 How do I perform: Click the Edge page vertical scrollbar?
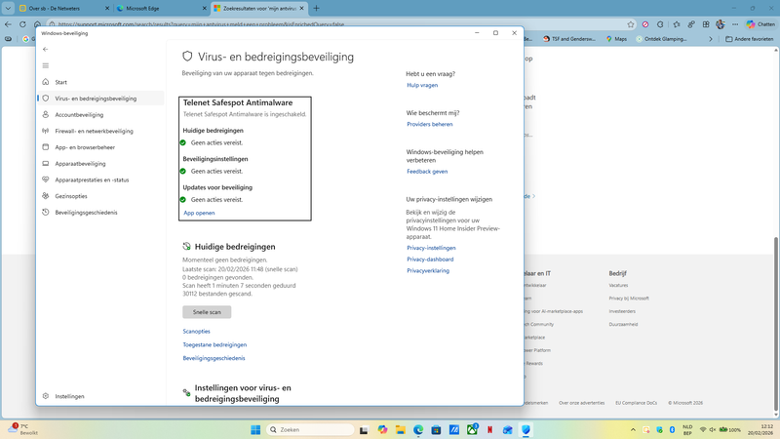(x=776, y=324)
